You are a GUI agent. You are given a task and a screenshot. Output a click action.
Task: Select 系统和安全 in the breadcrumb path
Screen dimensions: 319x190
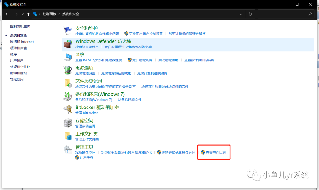pyautogui.click(x=71, y=14)
